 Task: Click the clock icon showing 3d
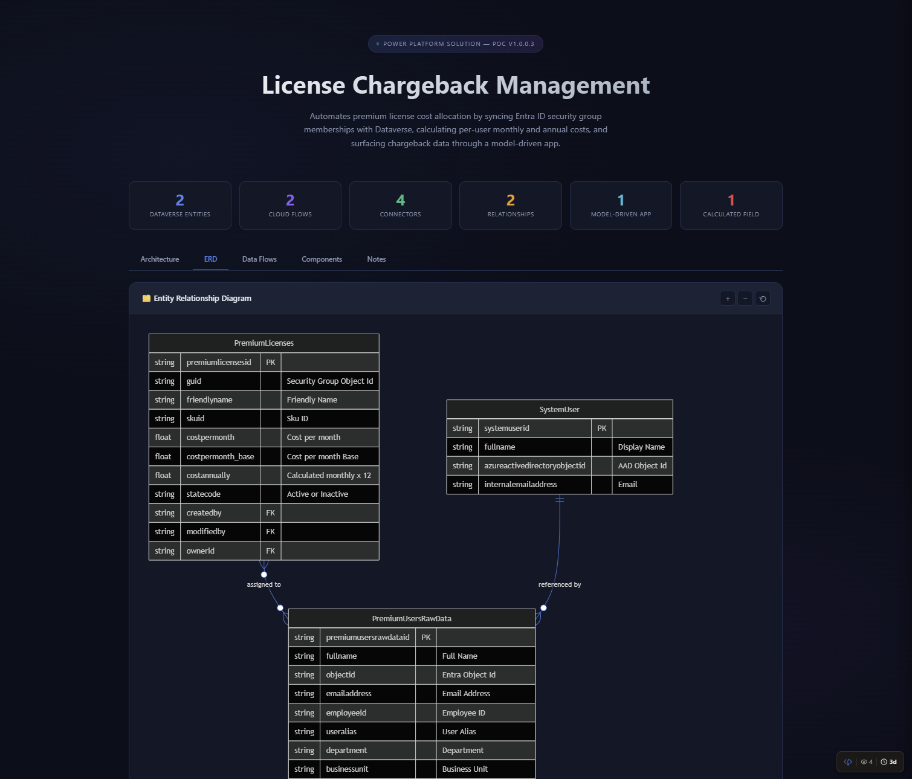pos(883,762)
